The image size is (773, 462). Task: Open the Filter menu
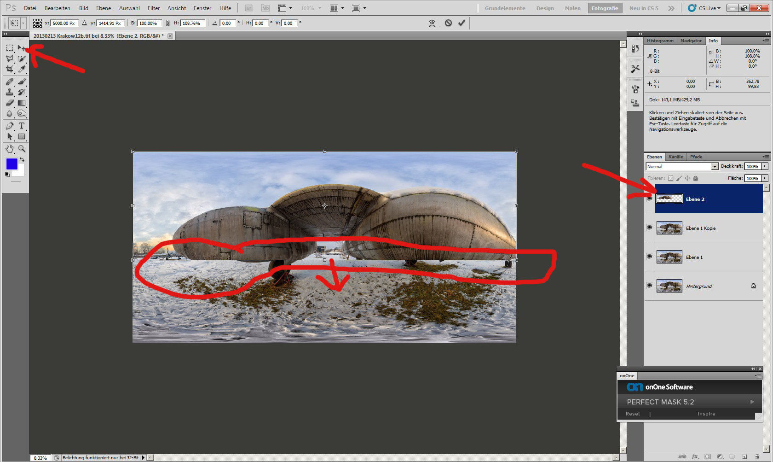153,8
